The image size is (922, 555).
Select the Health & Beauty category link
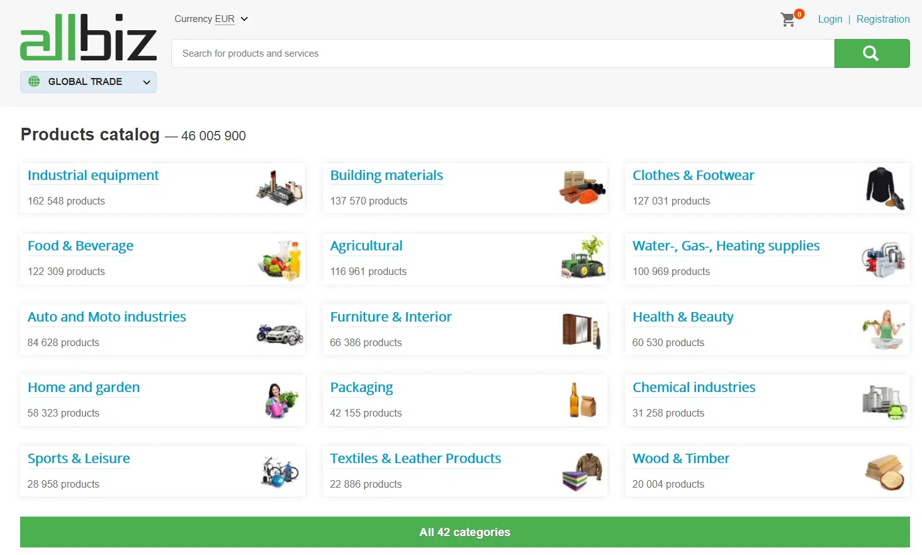click(683, 317)
